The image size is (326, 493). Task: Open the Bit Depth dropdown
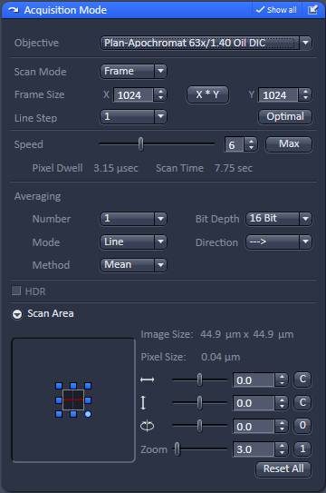tap(279, 219)
